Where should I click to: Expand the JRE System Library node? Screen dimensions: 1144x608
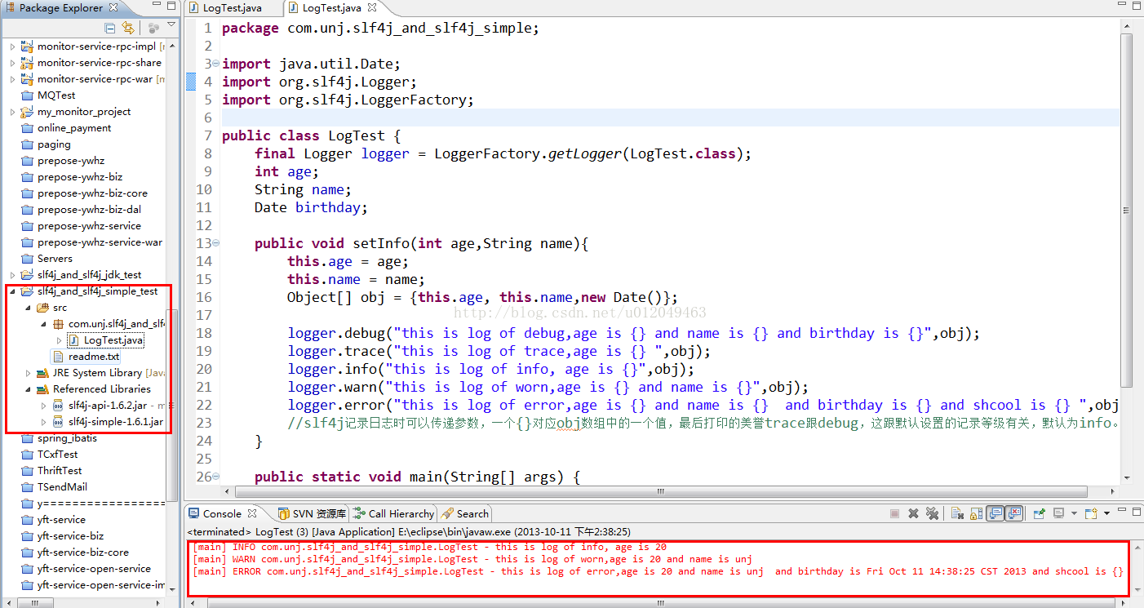[x=28, y=373]
